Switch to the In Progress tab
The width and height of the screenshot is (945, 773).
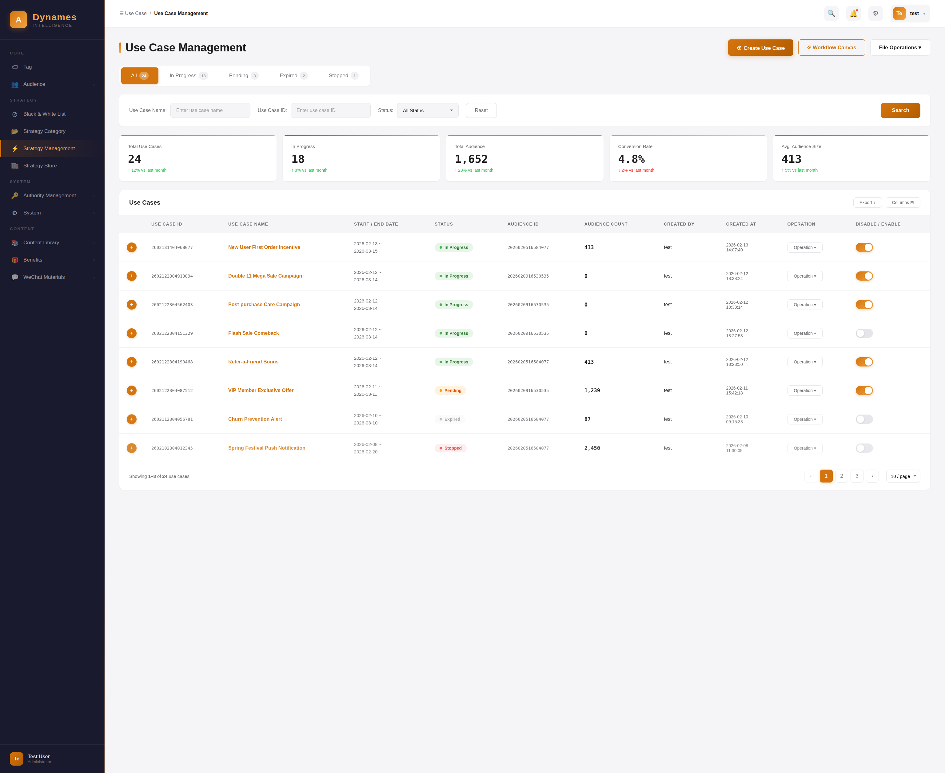188,76
